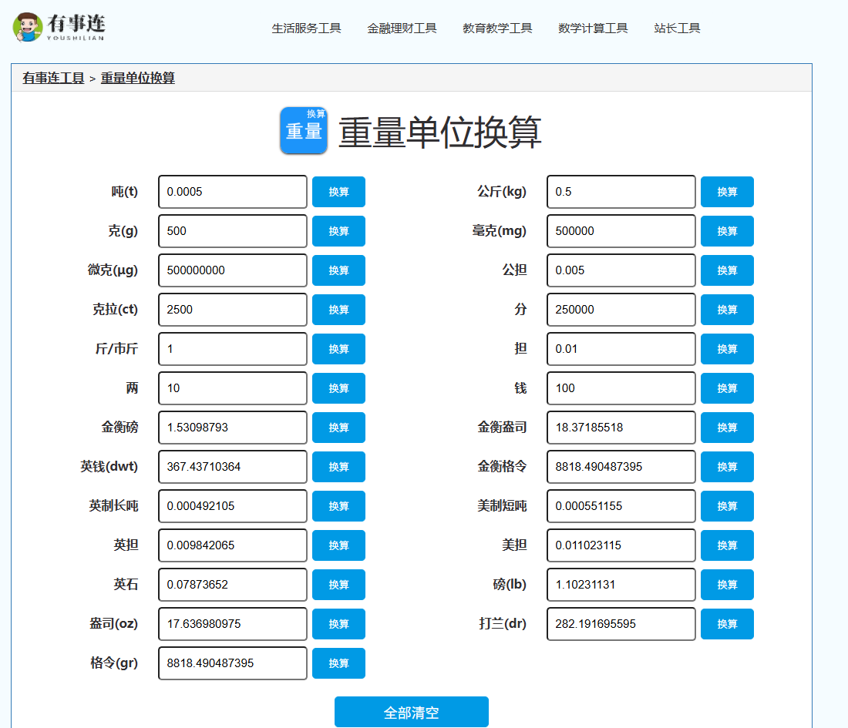Open the 教育教学工具 menu

tap(497, 29)
